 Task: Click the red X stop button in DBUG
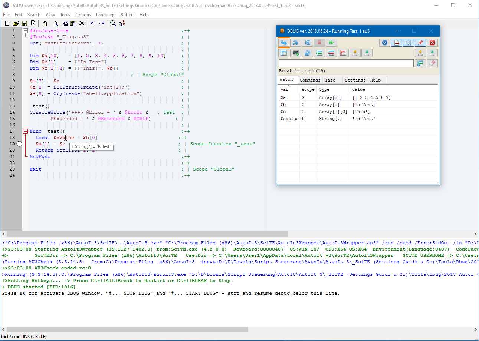[x=432, y=43]
